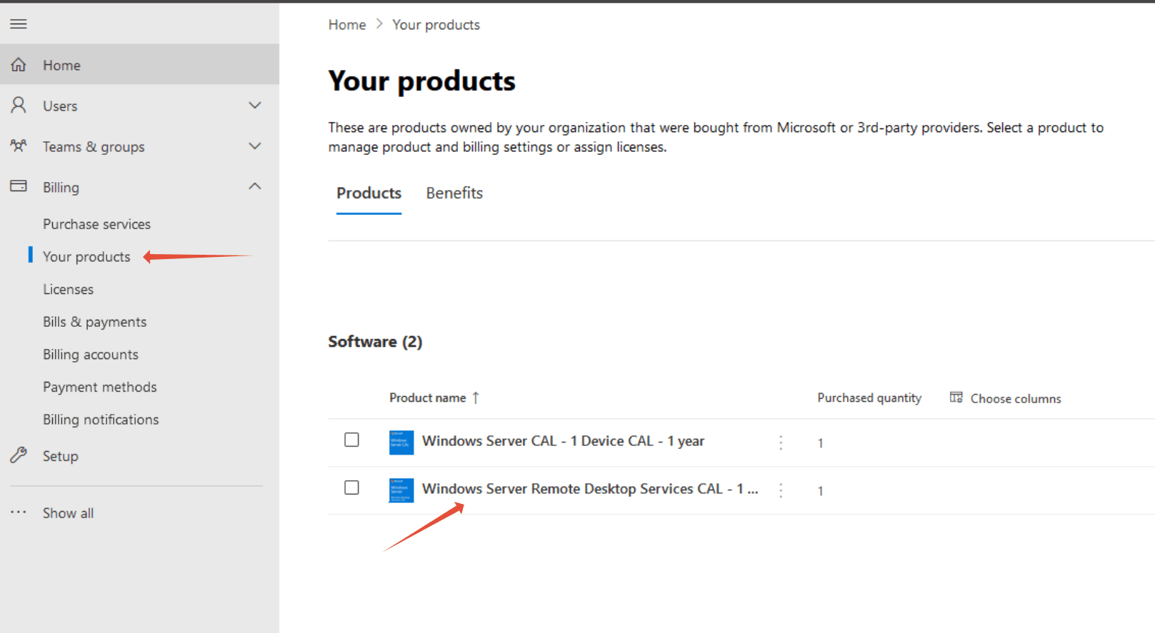Click the Show all ellipsis icon
Image resolution: width=1155 pixels, height=633 pixels.
pyautogui.click(x=19, y=512)
